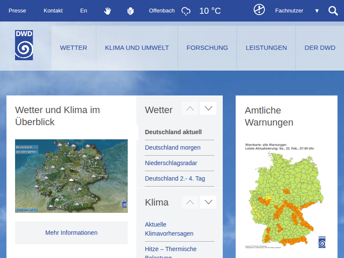Open the easy language book icon
The height and width of the screenshot is (258, 344).
click(x=130, y=11)
